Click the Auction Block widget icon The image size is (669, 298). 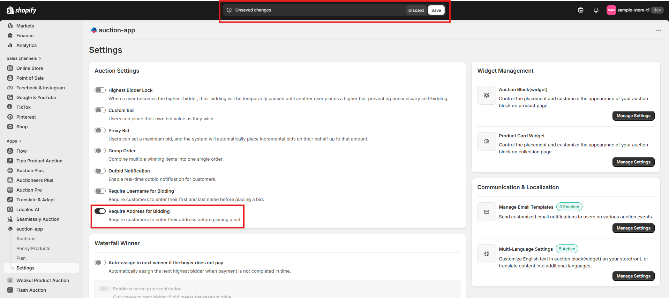pos(486,95)
